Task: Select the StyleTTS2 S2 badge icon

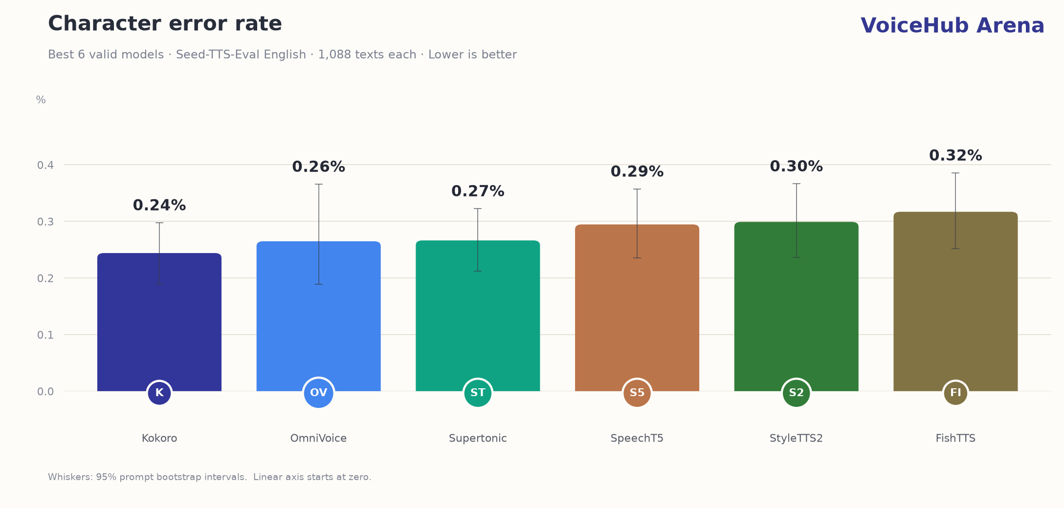Action: tap(797, 393)
